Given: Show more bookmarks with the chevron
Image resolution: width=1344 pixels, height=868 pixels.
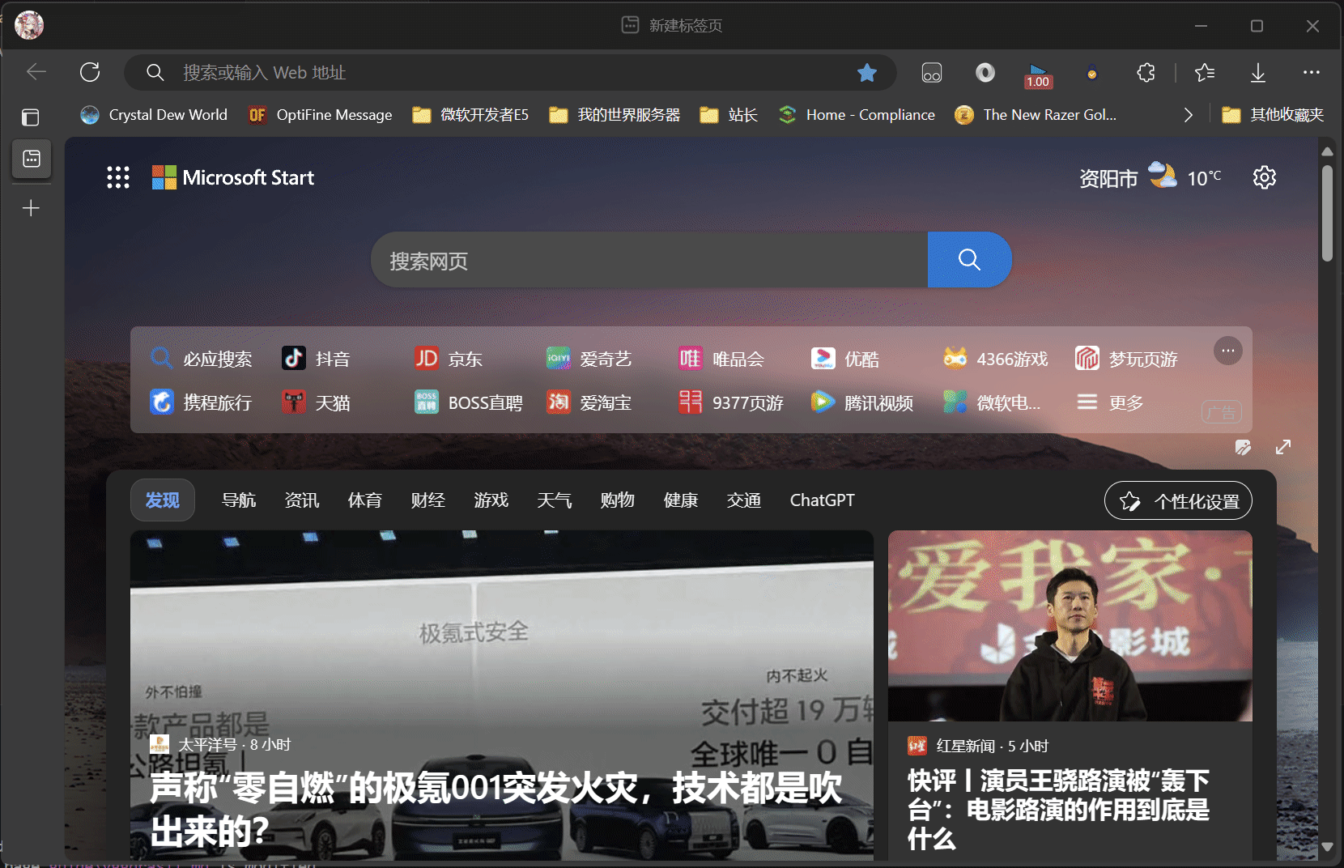Looking at the screenshot, I should point(1188,115).
